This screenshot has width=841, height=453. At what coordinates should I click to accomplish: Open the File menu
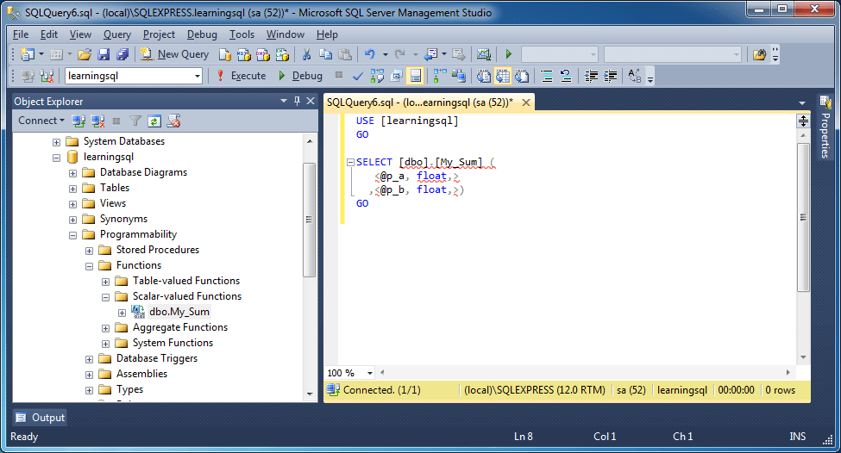click(x=21, y=34)
